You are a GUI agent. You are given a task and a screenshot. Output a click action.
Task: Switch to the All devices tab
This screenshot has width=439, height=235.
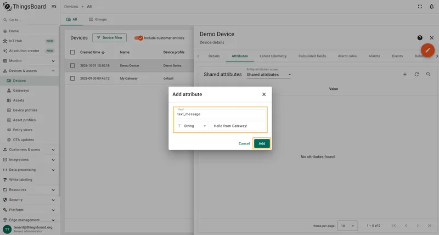click(71, 19)
